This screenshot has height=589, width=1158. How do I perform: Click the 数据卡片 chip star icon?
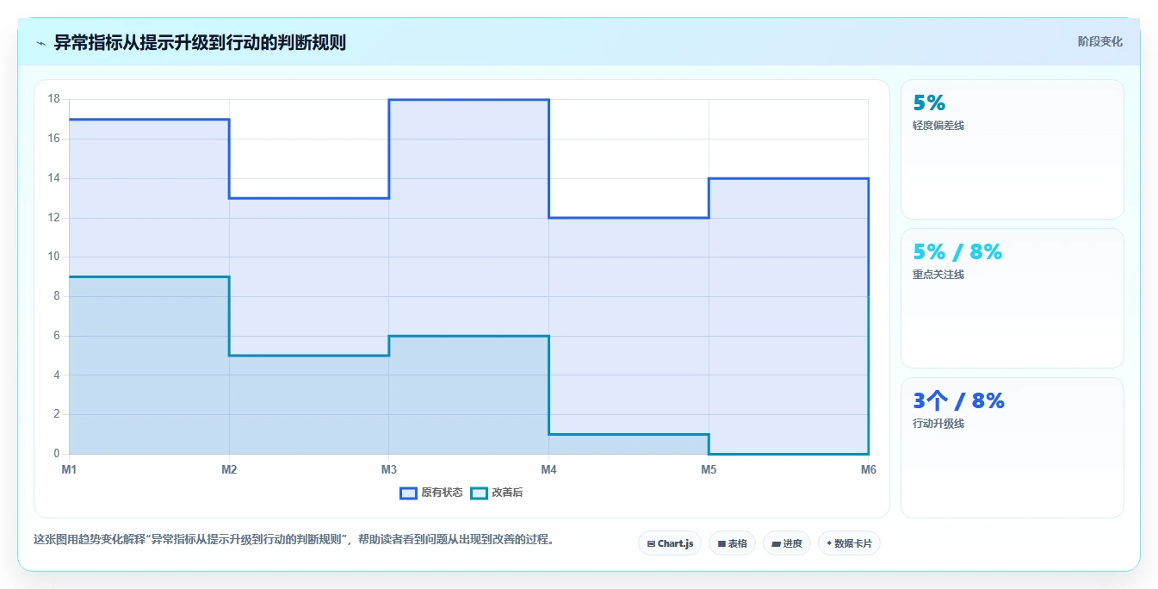(829, 543)
